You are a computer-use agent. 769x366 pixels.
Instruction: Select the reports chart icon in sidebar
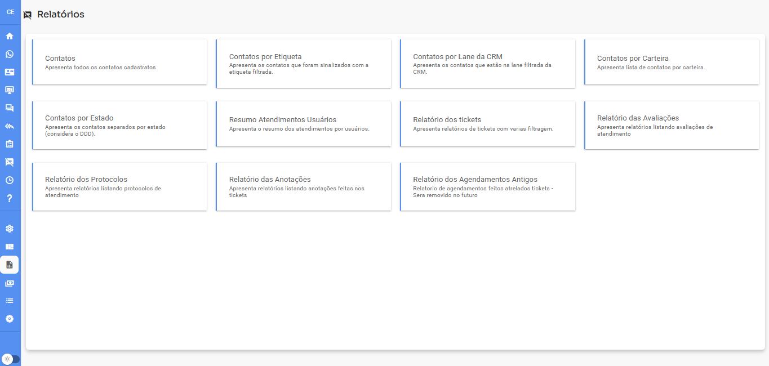coord(10,265)
